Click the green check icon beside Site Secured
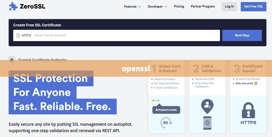Viewport: 272px width, 137px height. 256,83
